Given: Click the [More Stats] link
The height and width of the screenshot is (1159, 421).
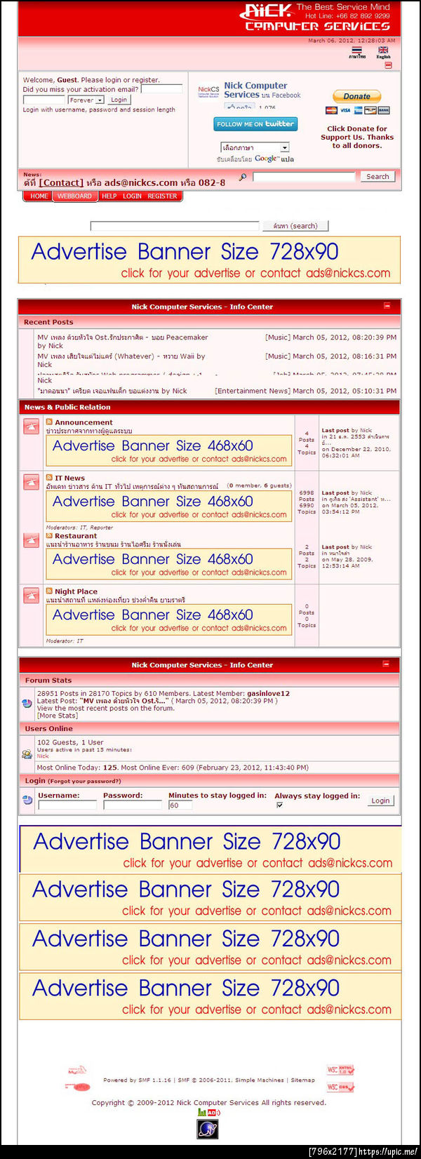Looking at the screenshot, I should pos(58,716).
